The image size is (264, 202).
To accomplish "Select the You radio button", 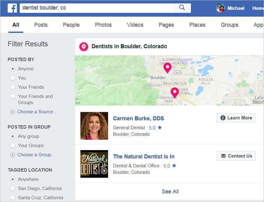I will point(13,78).
